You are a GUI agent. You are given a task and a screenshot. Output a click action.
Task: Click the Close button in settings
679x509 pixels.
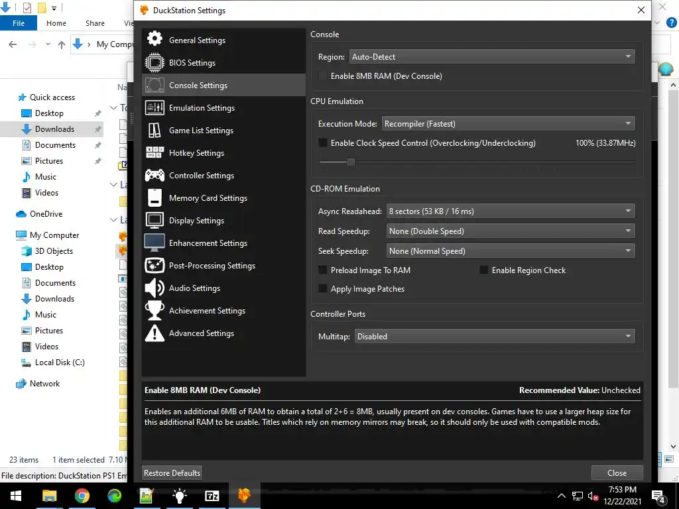pos(617,473)
